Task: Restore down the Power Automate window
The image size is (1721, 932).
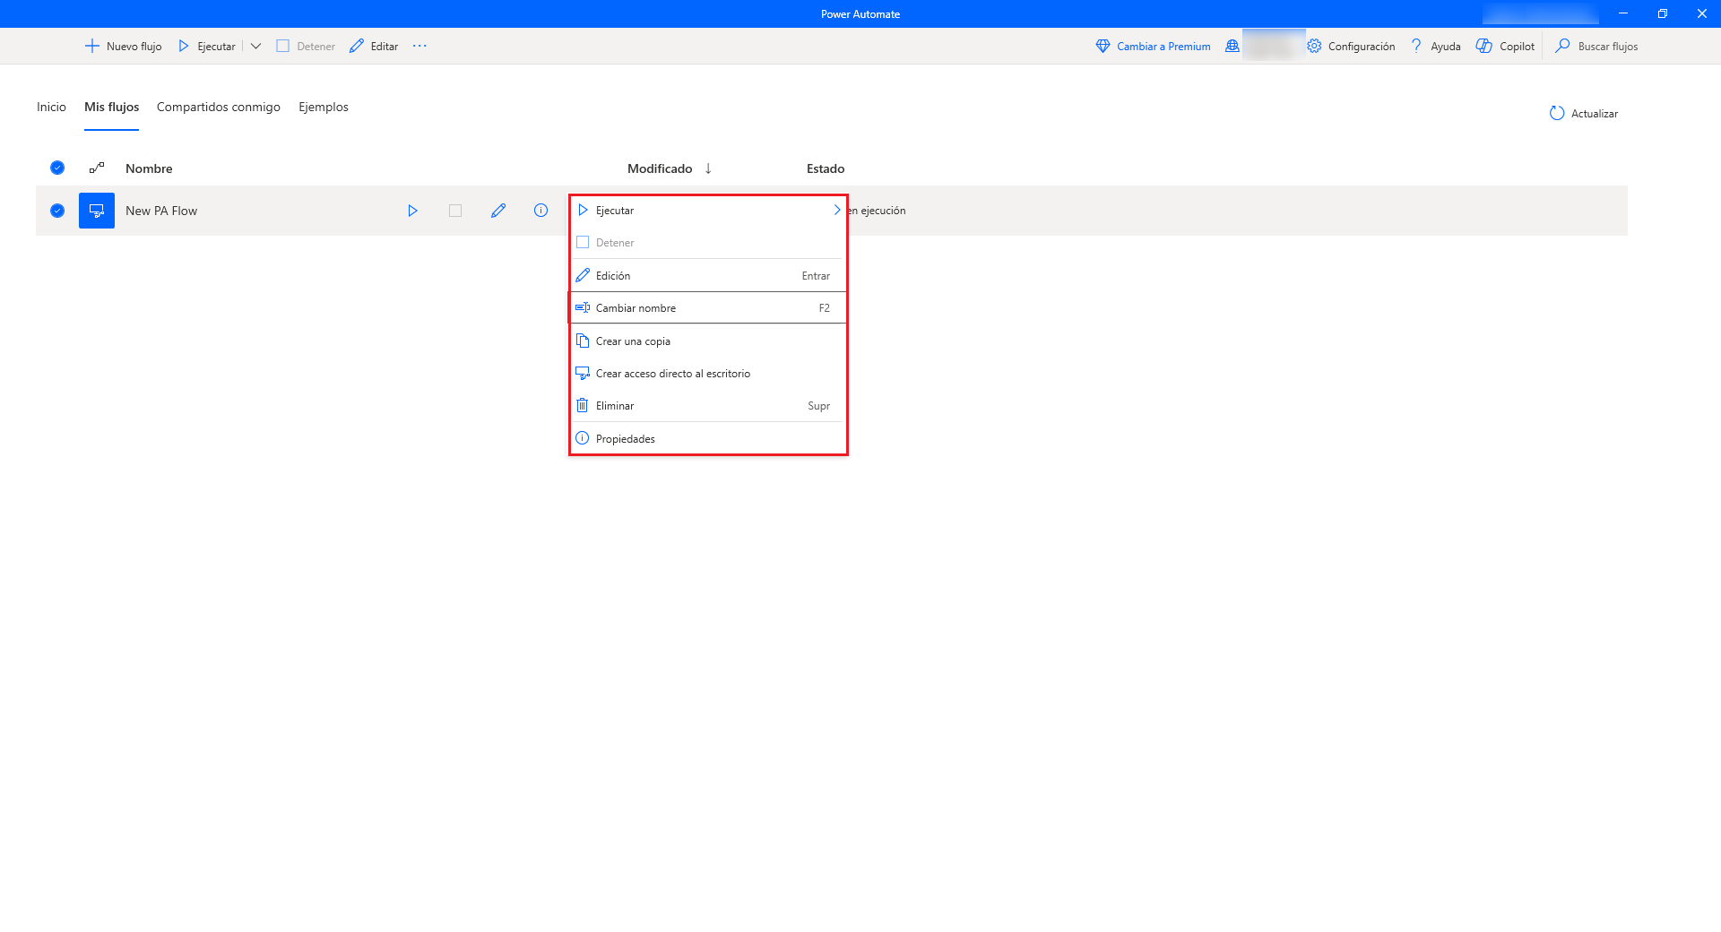Action: click(1663, 13)
